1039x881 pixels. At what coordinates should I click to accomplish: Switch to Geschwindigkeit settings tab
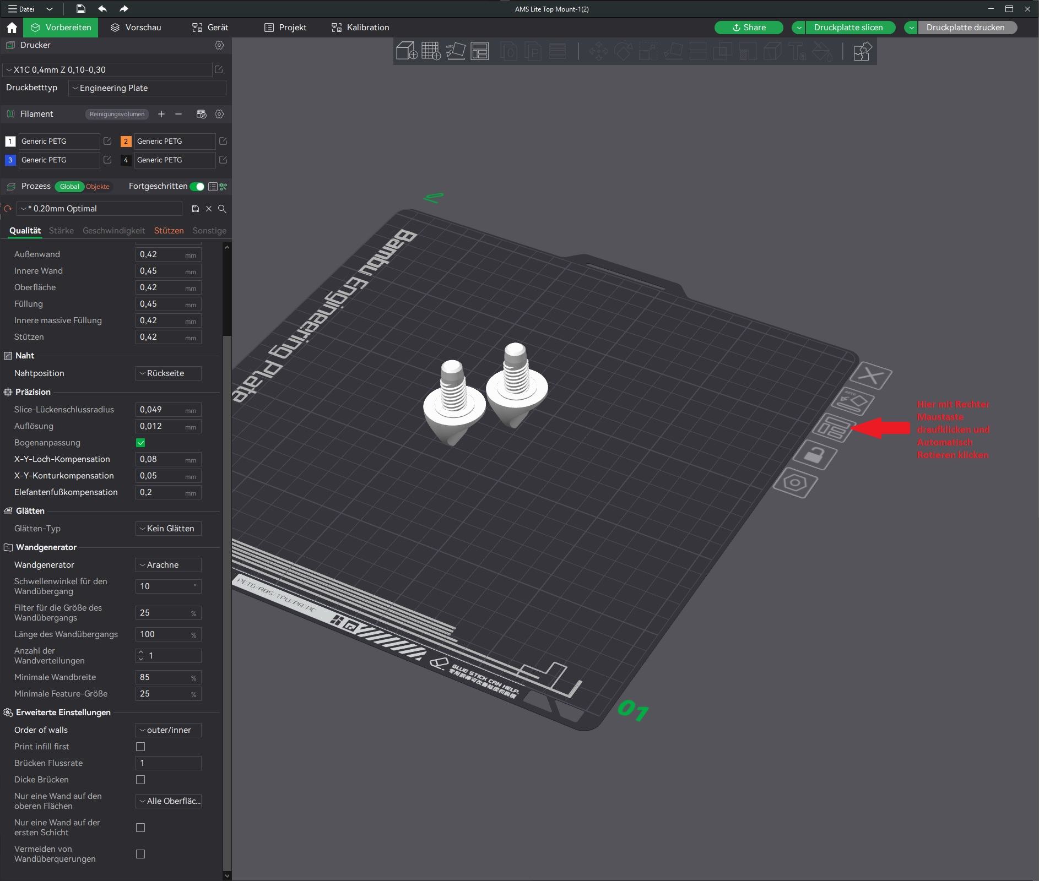coord(113,231)
